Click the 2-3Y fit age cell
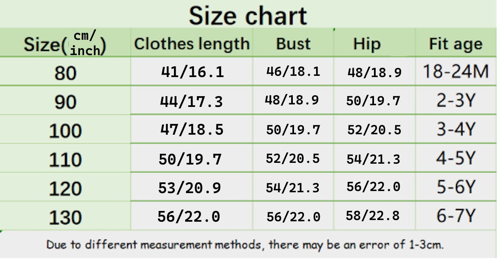497x259 pixels. point(456,101)
